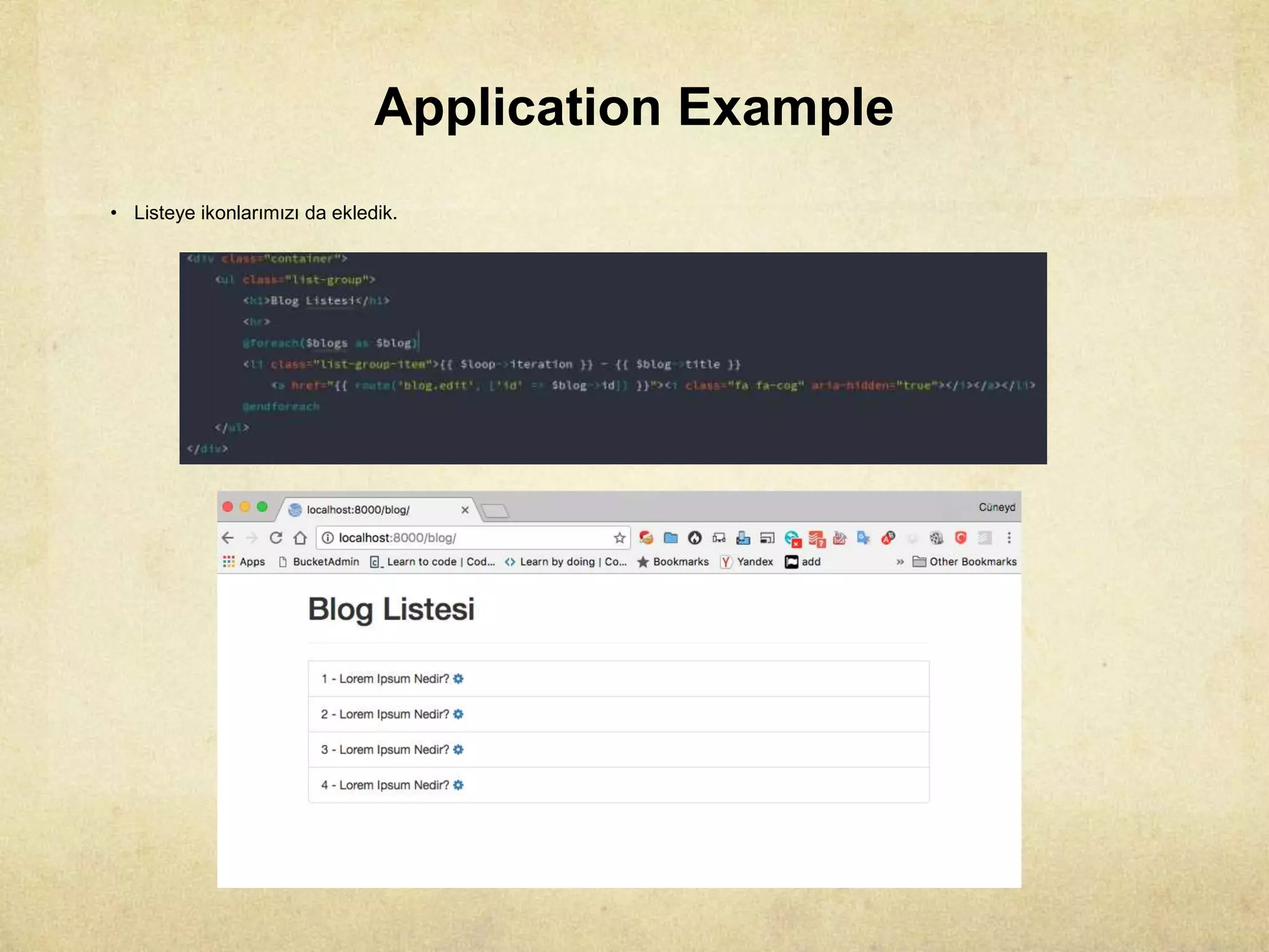Open the Bookmarks star shortcut
Screen dimensions: 1269x952
coord(673,562)
